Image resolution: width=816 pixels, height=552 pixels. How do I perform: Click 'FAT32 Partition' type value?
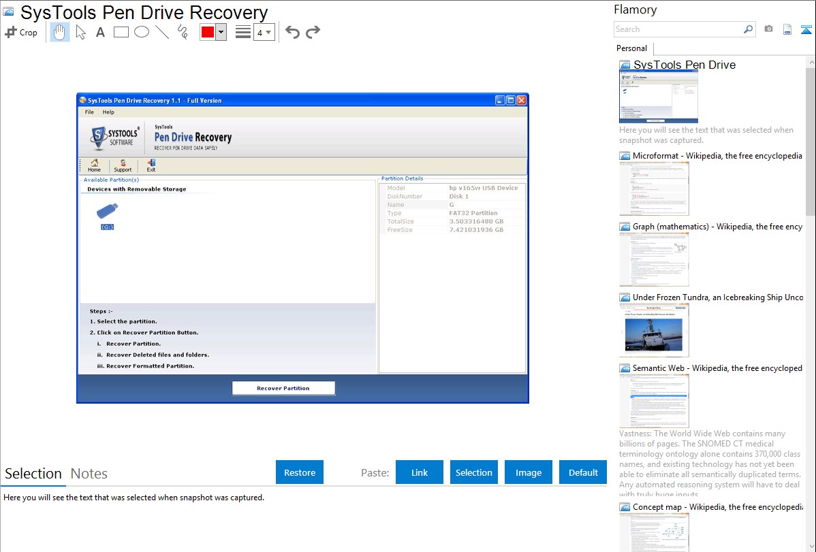point(473,213)
